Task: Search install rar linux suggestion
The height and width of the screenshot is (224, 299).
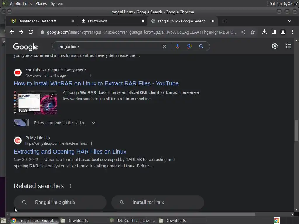Action: point(157,202)
